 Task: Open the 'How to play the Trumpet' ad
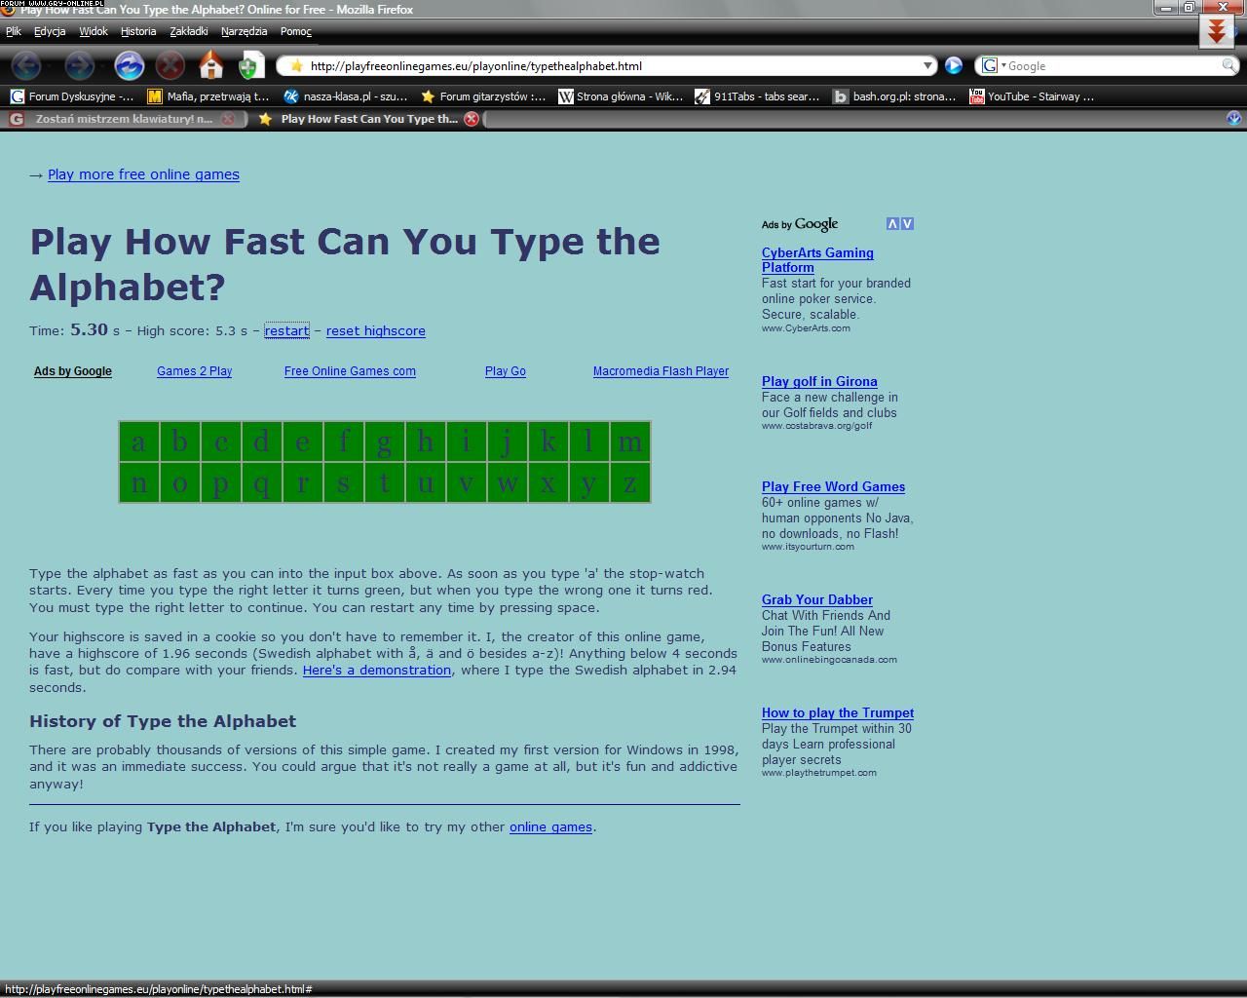(838, 713)
